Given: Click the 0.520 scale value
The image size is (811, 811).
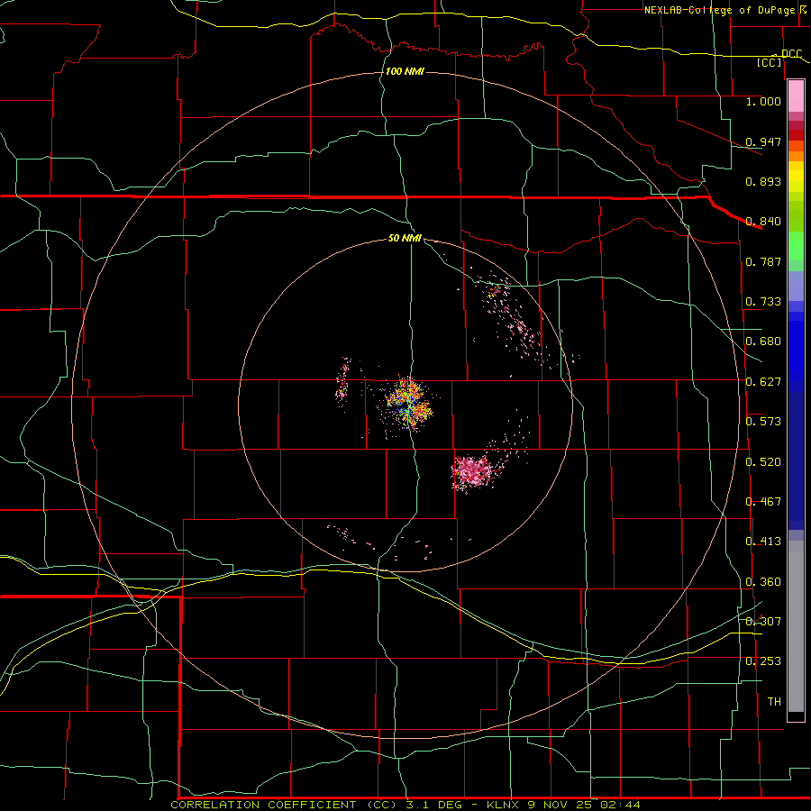Looking at the screenshot, I should coord(763,462).
